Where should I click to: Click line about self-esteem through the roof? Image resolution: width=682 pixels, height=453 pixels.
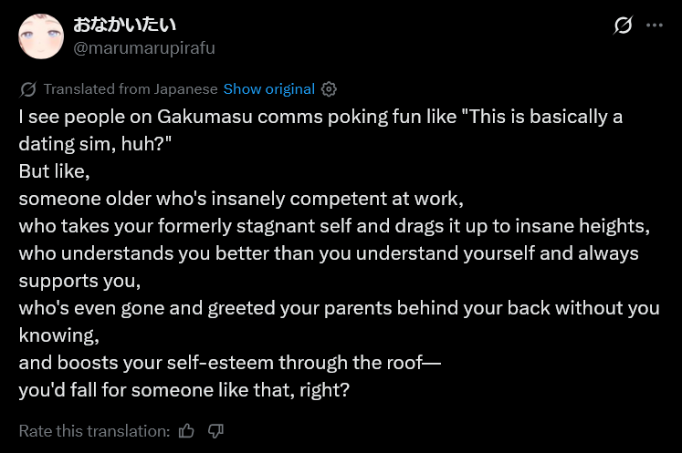(230, 362)
